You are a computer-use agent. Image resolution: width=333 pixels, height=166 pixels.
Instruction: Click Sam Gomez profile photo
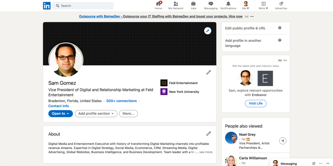click(x=66, y=60)
